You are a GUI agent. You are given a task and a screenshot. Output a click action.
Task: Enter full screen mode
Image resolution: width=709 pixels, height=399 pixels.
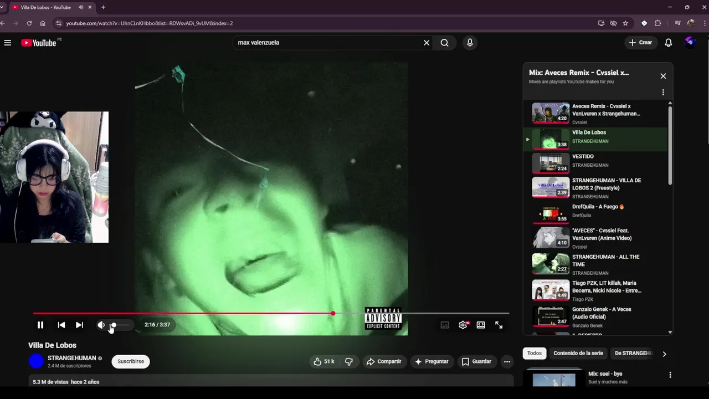point(499,325)
